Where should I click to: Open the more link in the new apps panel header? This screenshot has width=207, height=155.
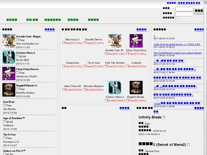point(50,29)
